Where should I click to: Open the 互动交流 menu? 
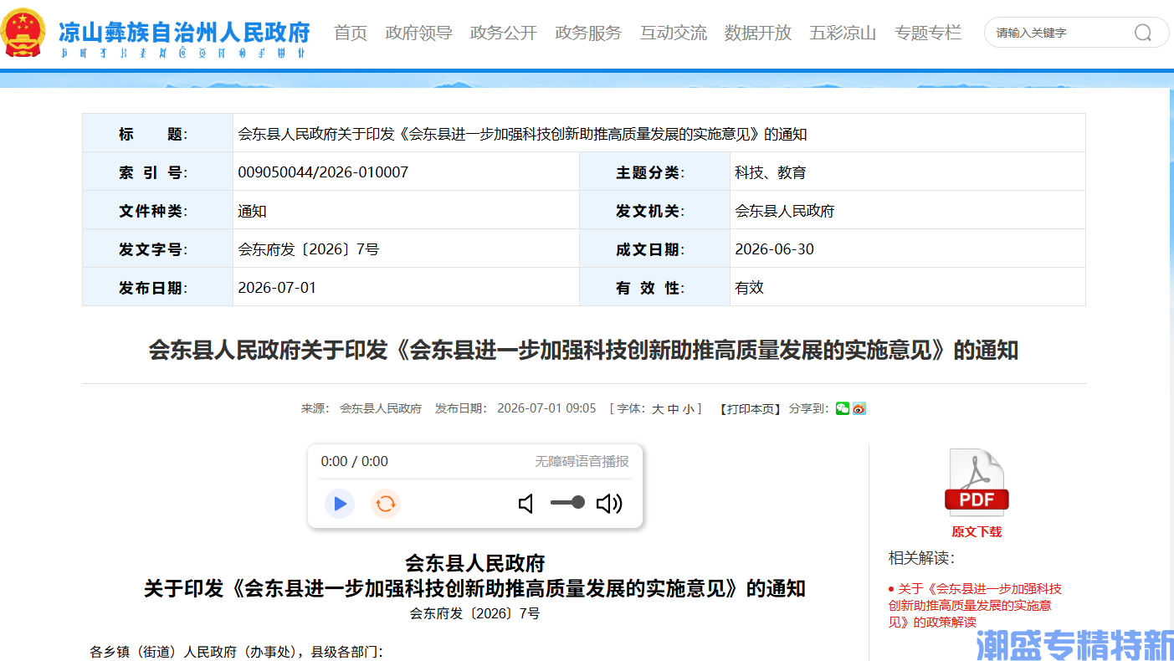tap(674, 33)
